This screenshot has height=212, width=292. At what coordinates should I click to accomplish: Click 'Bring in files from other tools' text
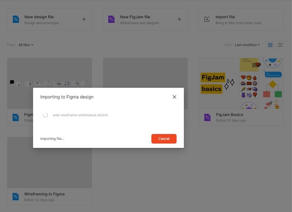(238, 23)
